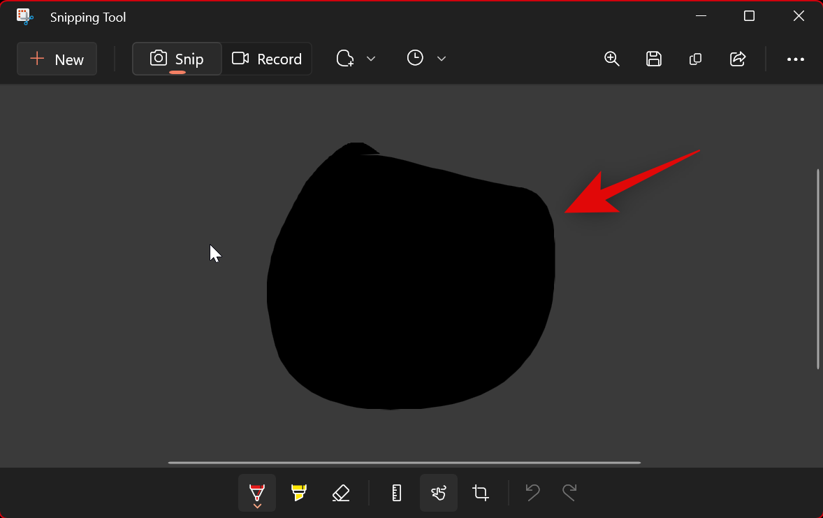Save the snip with floppy disk icon
Image resolution: width=823 pixels, height=518 pixels.
(653, 59)
